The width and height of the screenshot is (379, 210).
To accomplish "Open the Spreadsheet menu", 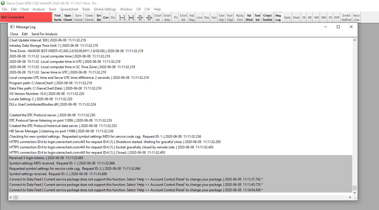I will point(69,9).
